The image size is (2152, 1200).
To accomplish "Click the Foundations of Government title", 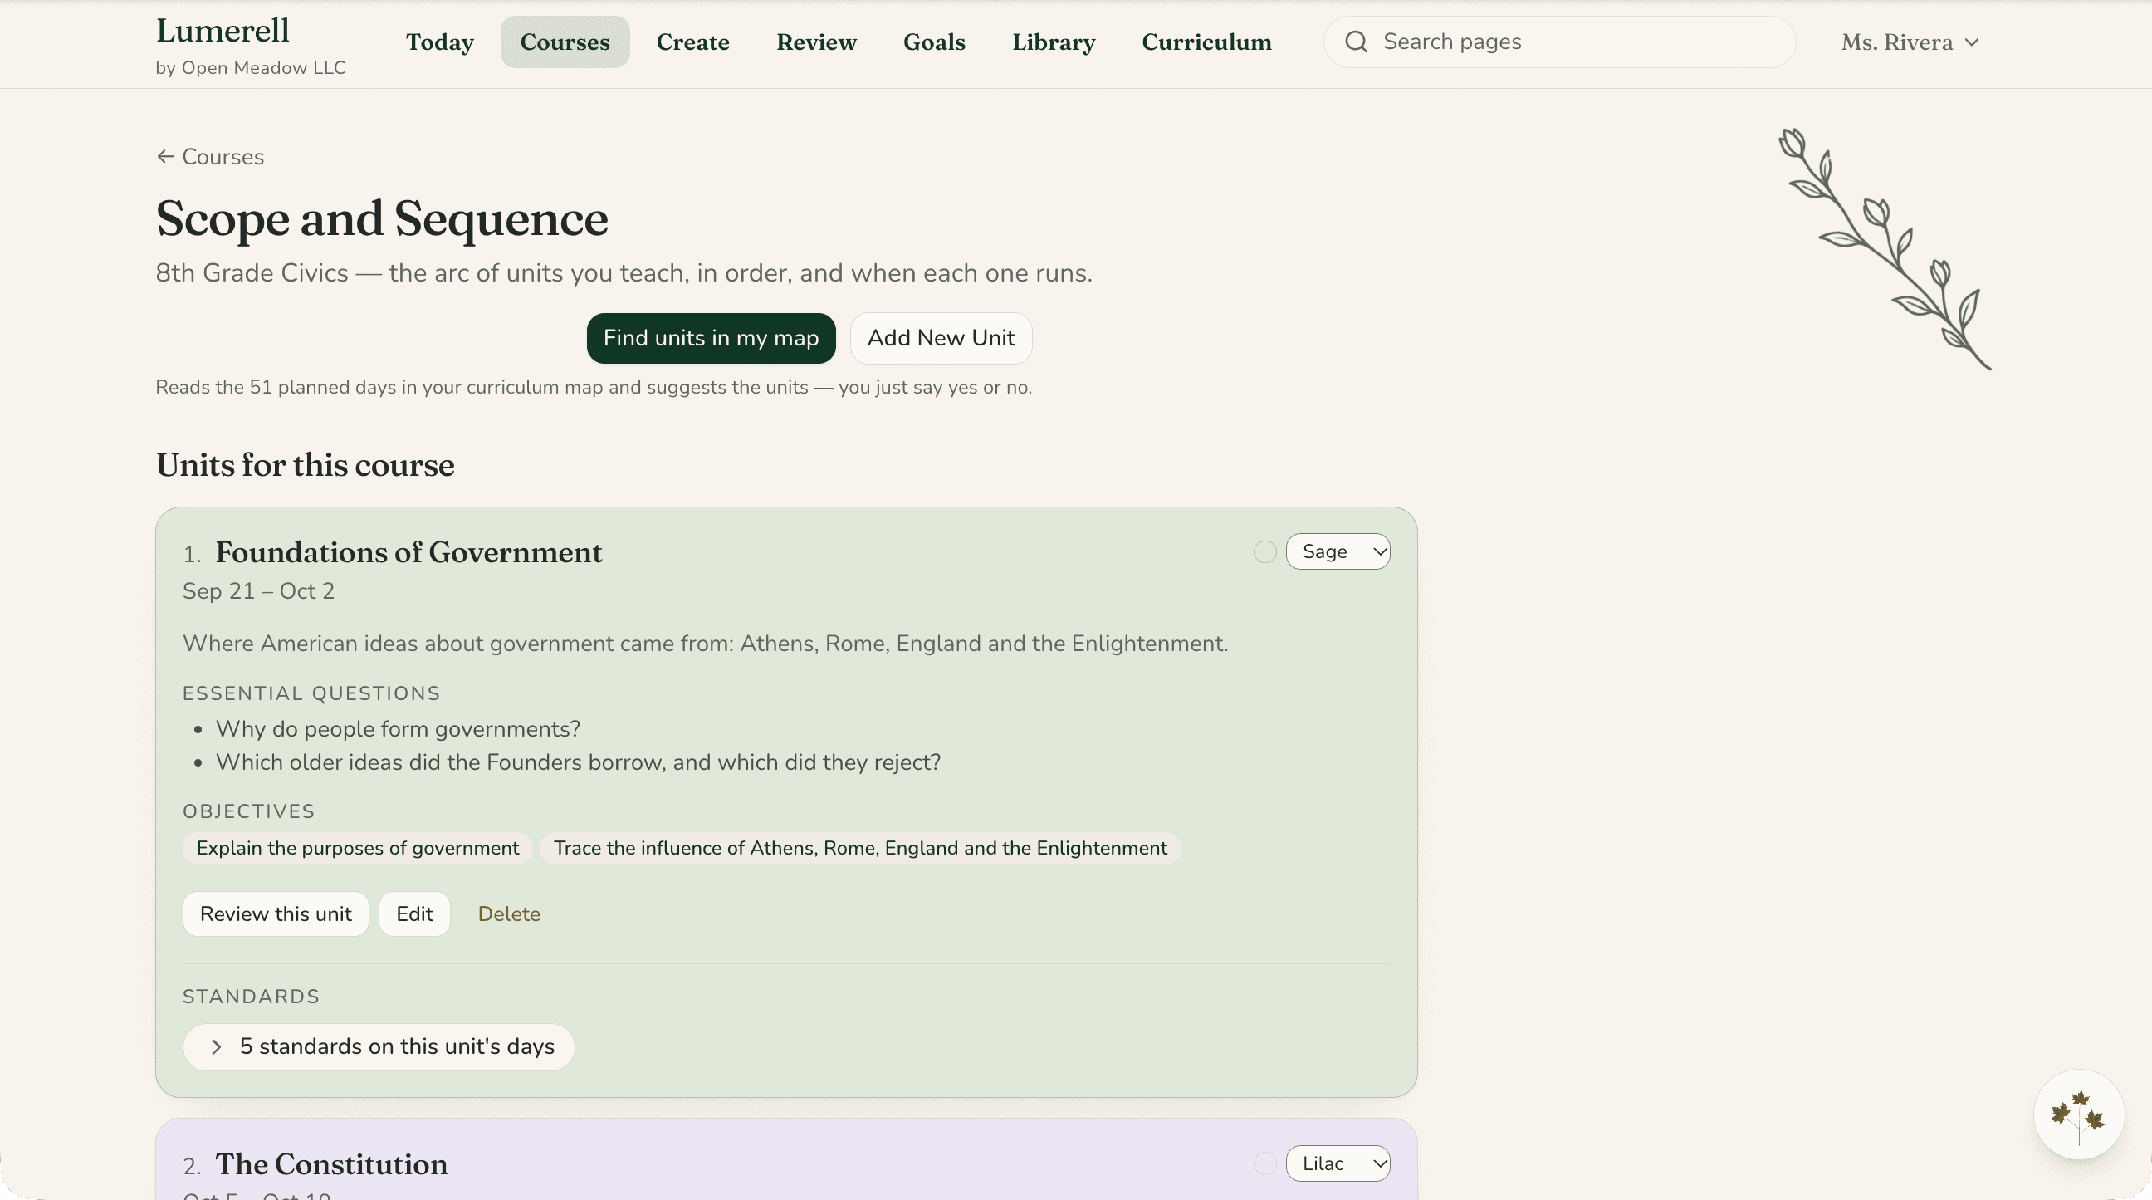I will [x=408, y=552].
